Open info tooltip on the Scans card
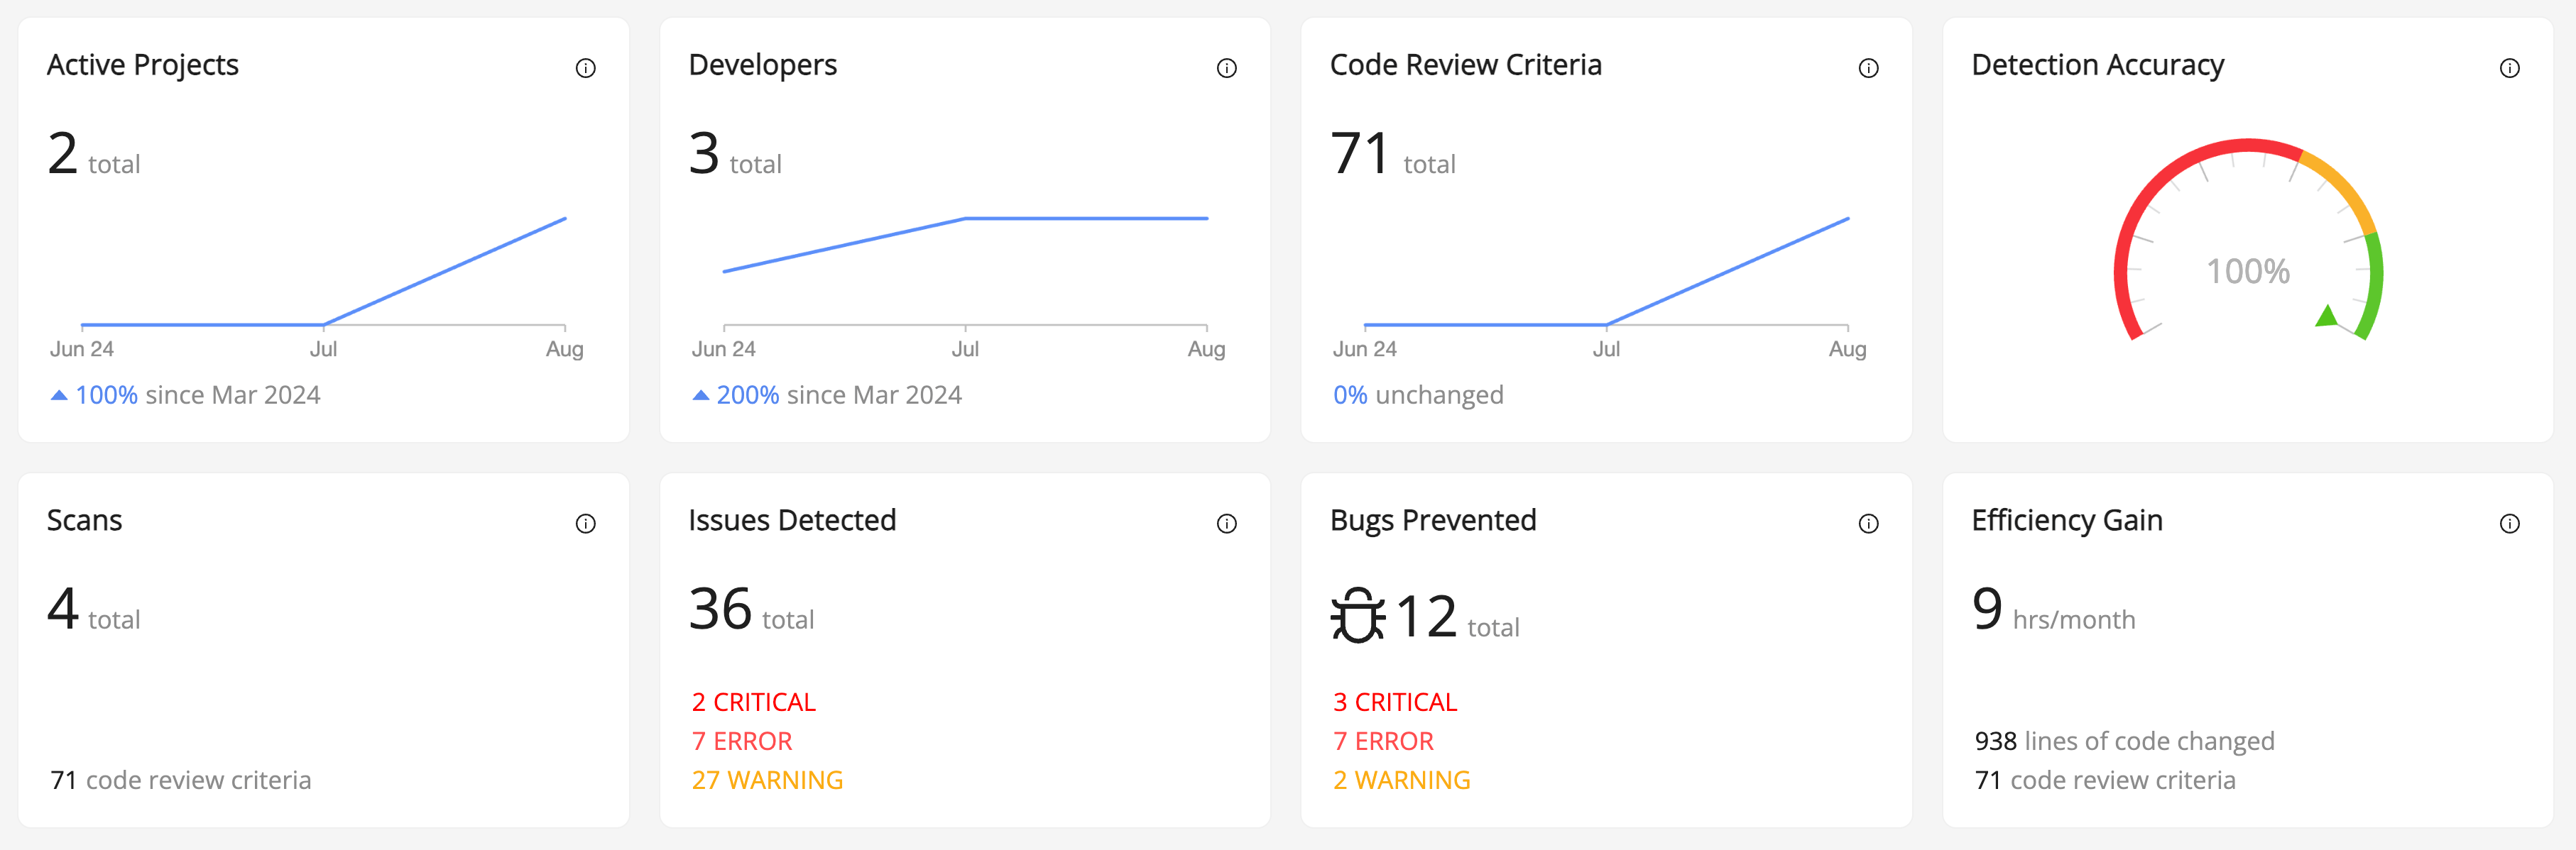This screenshot has height=850, width=2576. pos(587,522)
